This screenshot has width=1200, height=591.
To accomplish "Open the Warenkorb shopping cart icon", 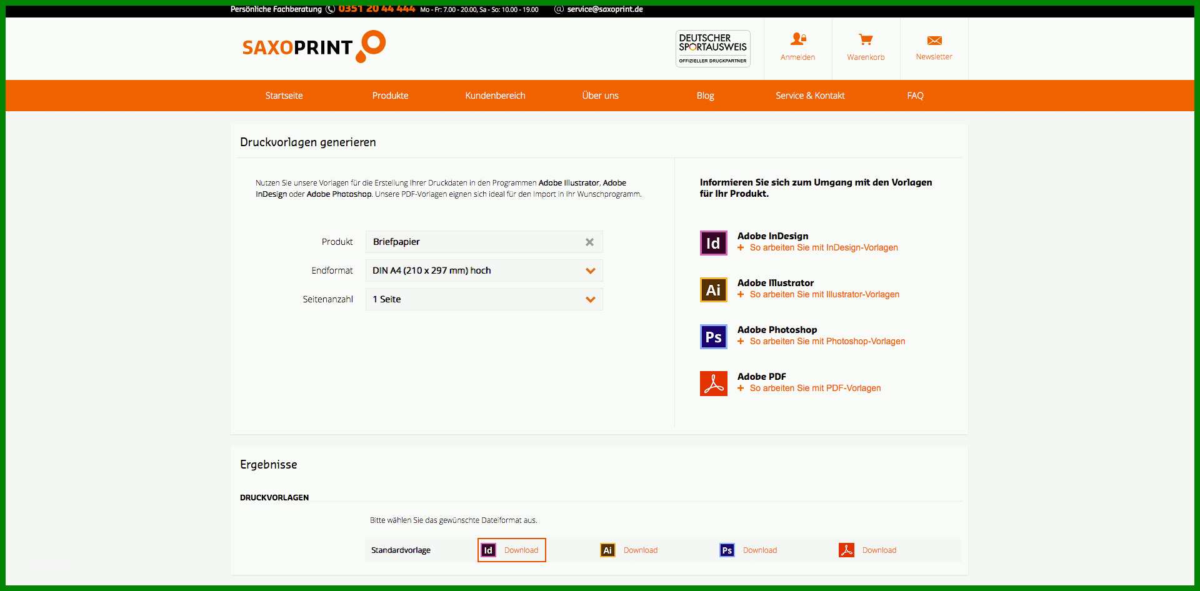I will 866,40.
